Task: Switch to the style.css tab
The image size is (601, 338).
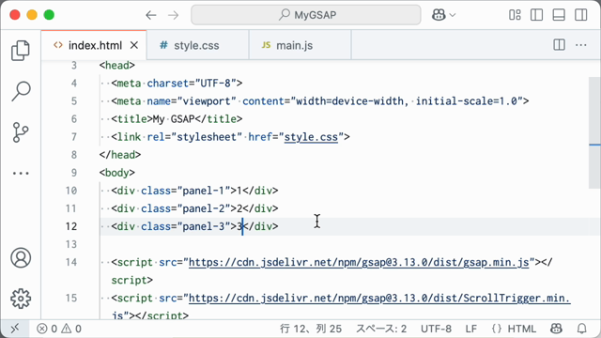Action: coord(198,45)
